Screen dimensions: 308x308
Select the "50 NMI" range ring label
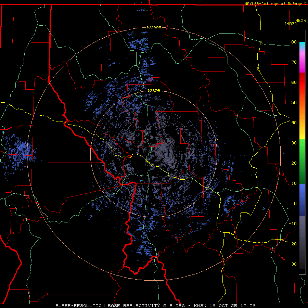[154, 90]
